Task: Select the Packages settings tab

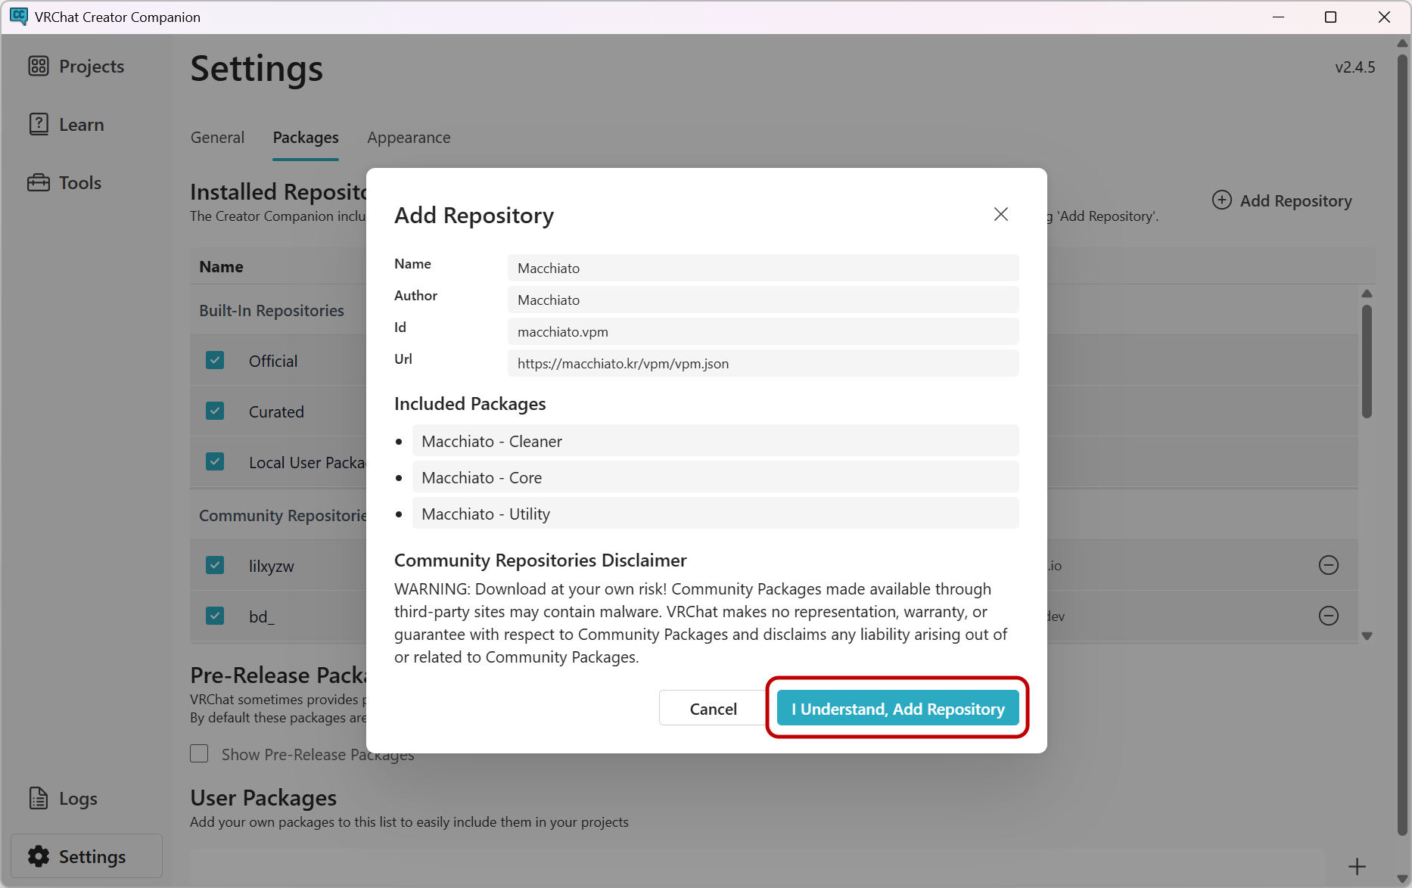Action: point(306,138)
